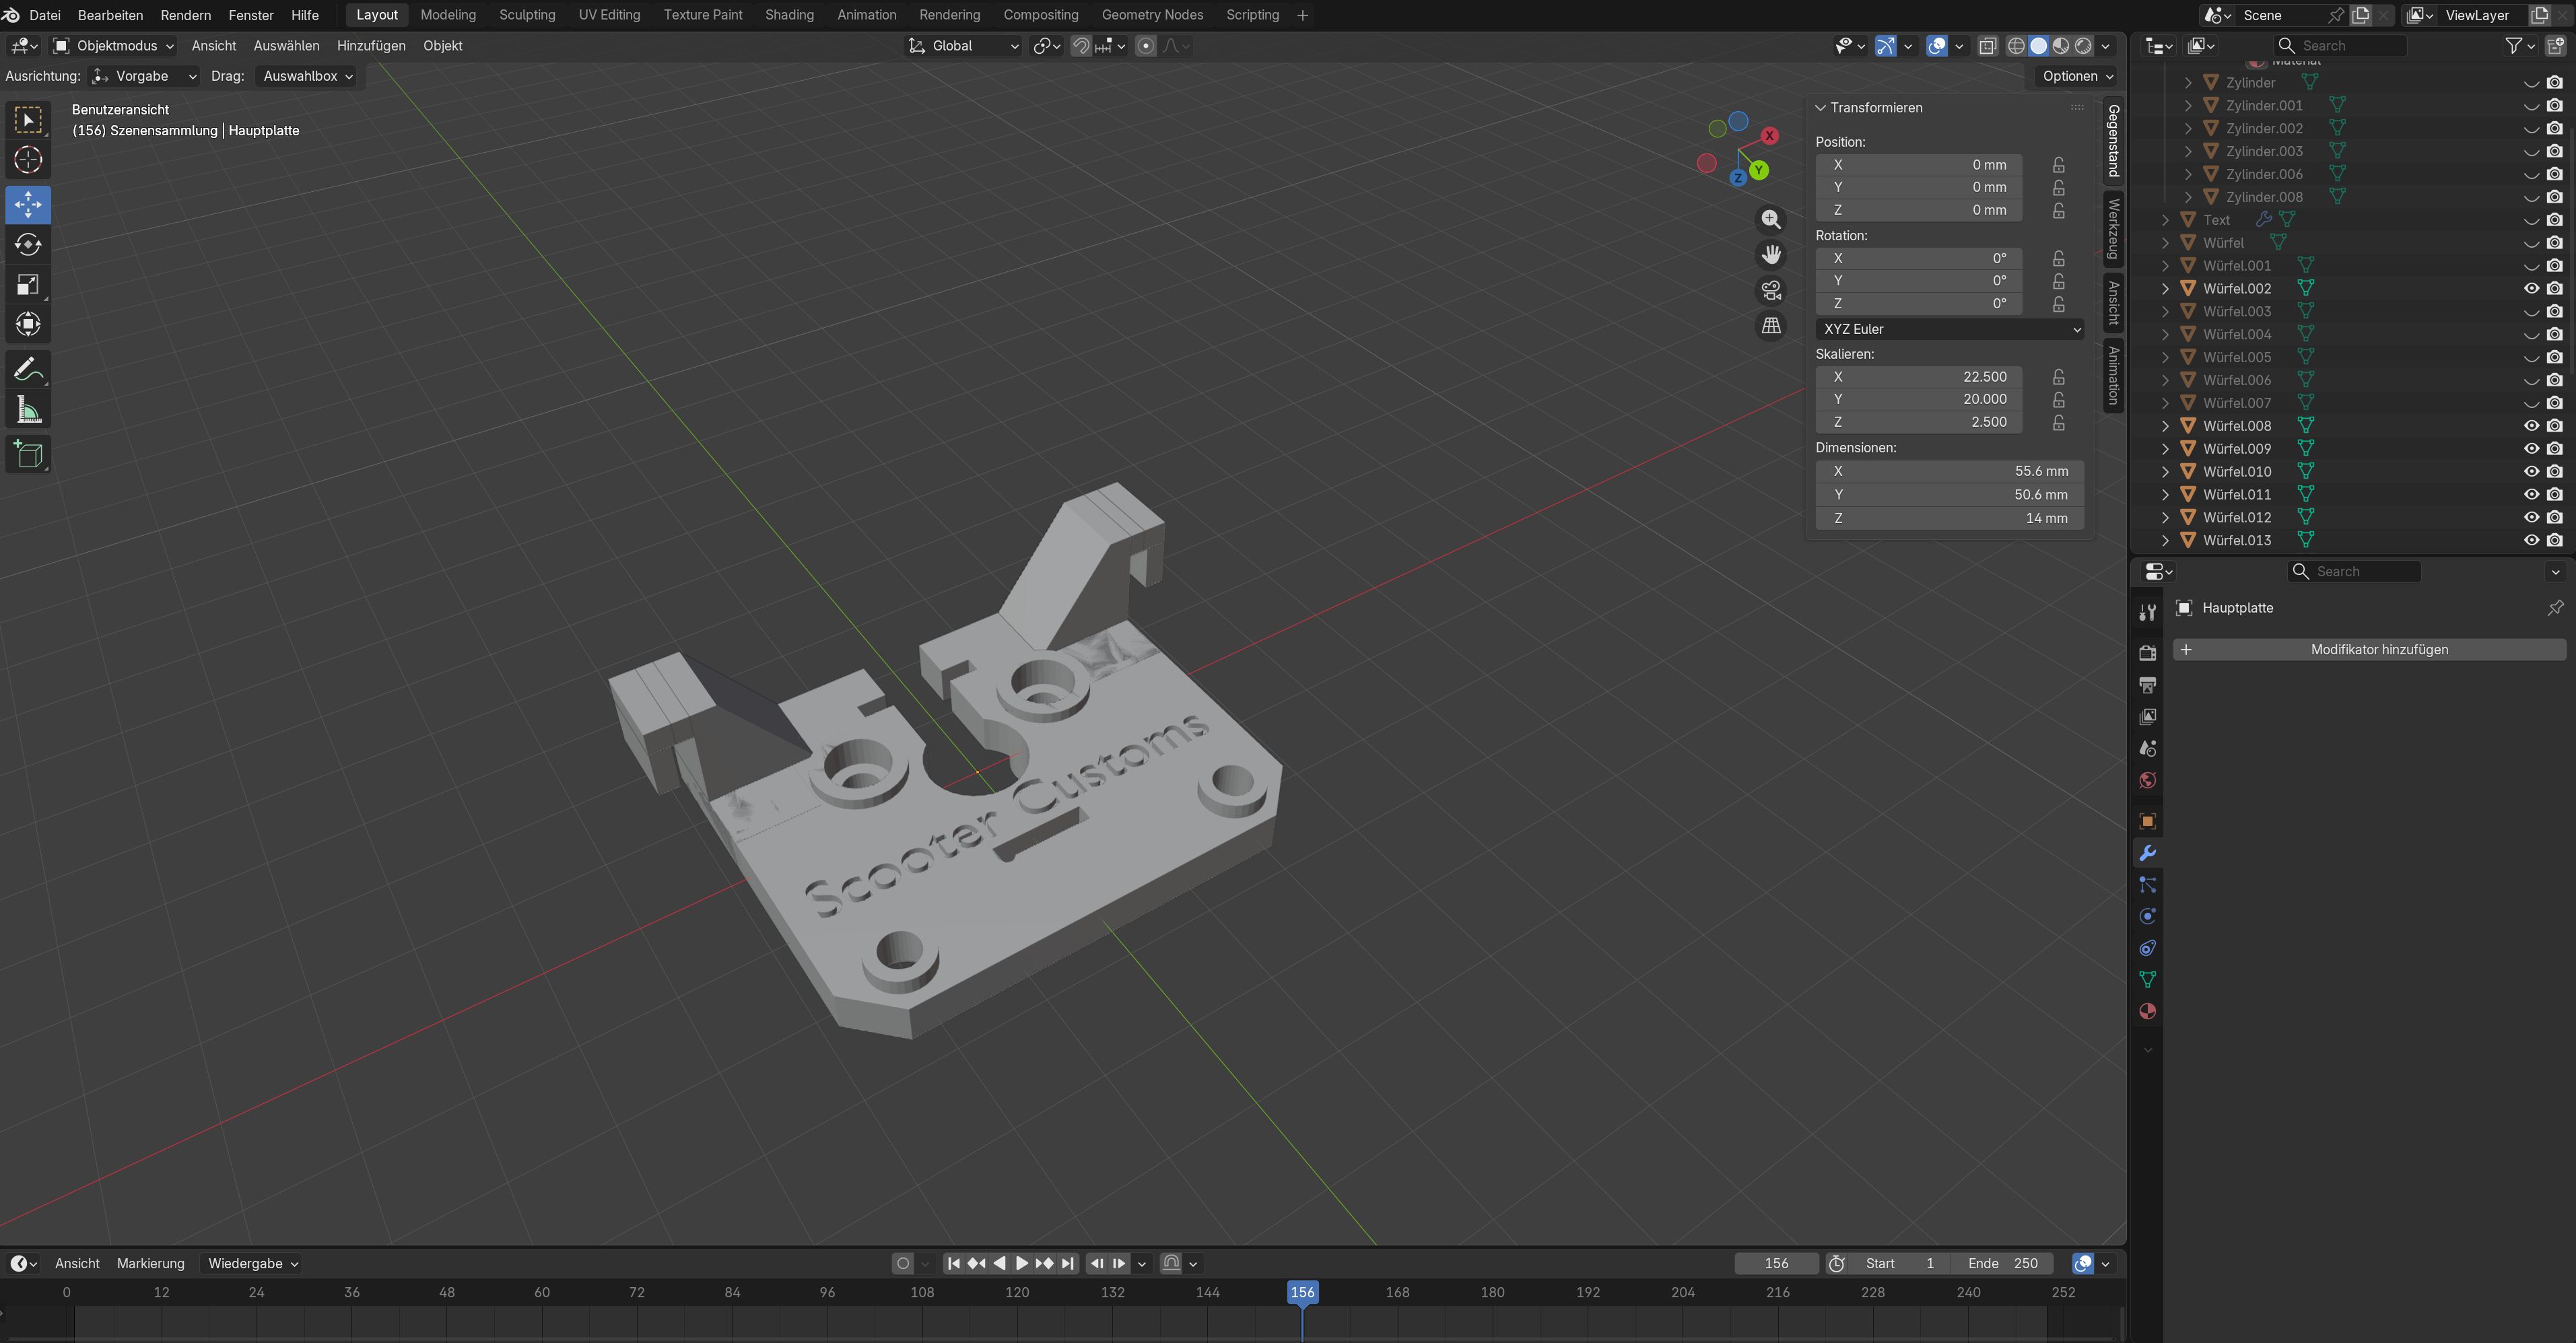Click Modifikator hinzufügen button
The image size is (2576, 1343).
[x=2369, y=650]
